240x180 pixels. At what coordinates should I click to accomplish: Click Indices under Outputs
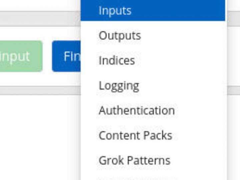point(117,61)
